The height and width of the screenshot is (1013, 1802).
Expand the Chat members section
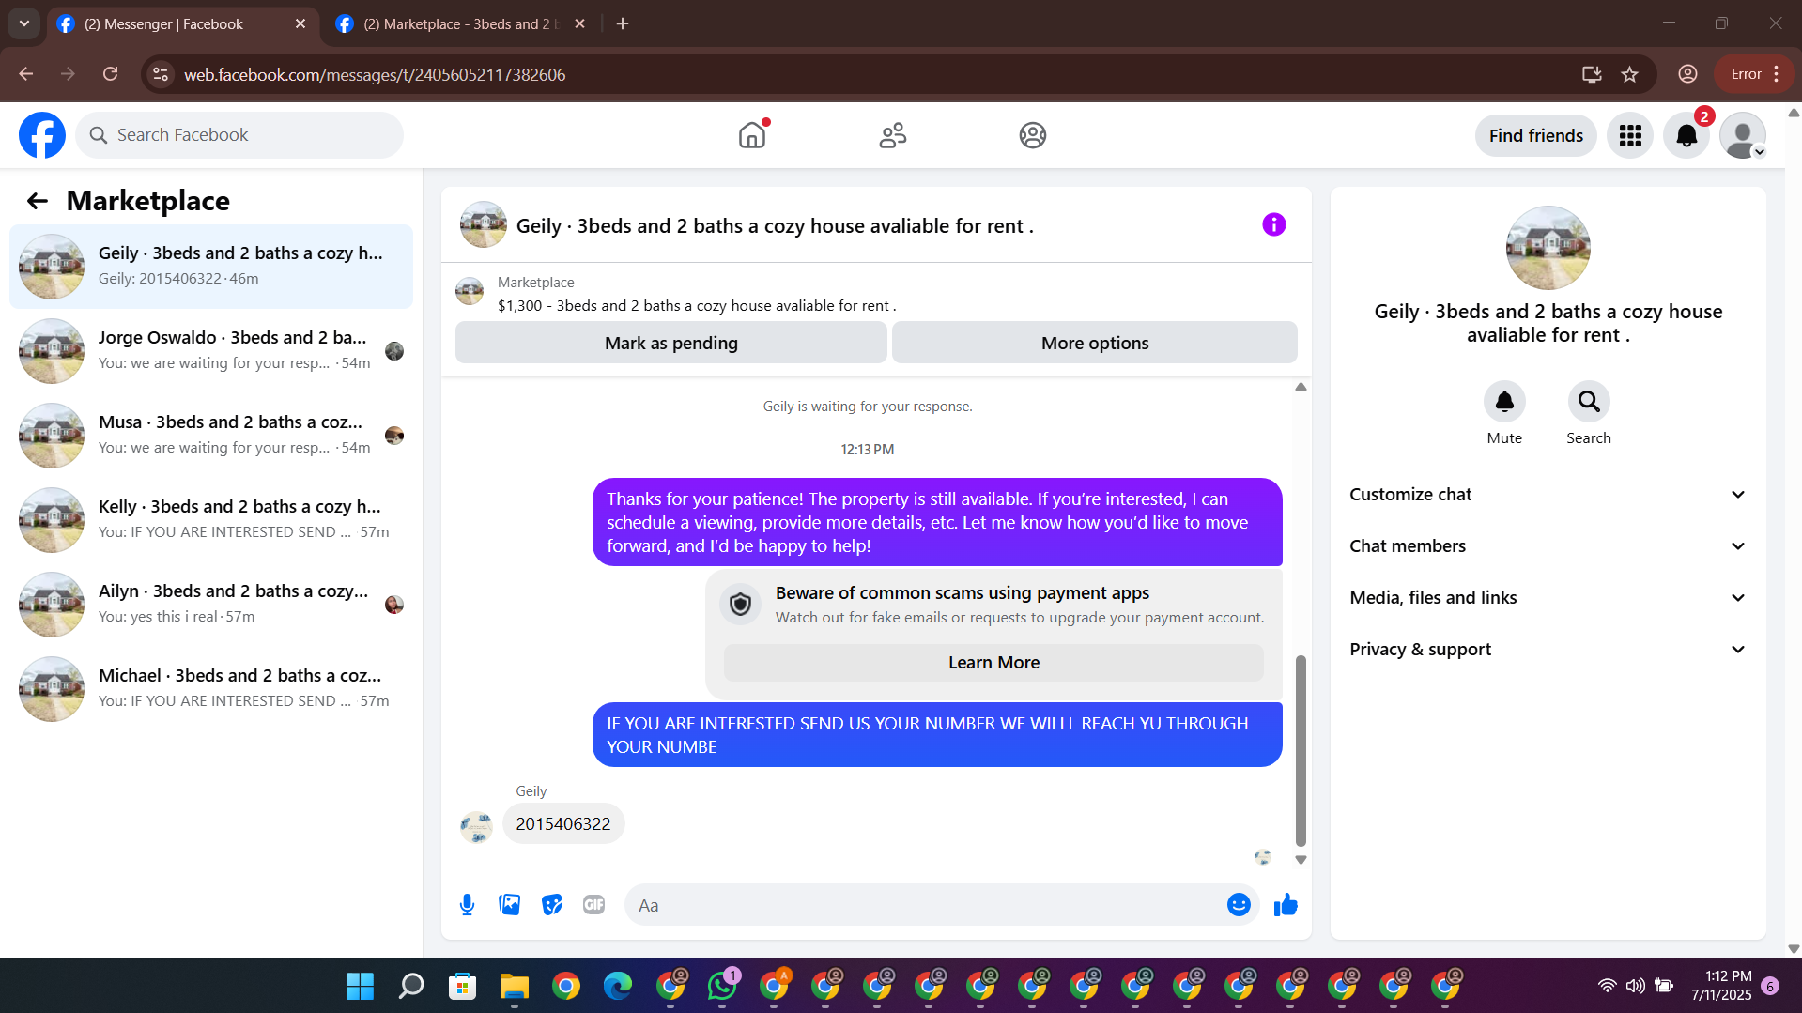1548,546
